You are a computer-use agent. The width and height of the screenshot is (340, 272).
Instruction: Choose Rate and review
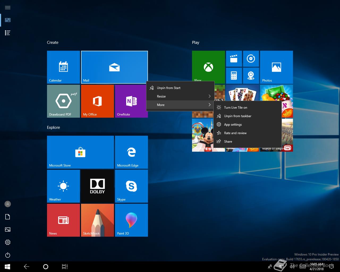click(x=248, y=133)
